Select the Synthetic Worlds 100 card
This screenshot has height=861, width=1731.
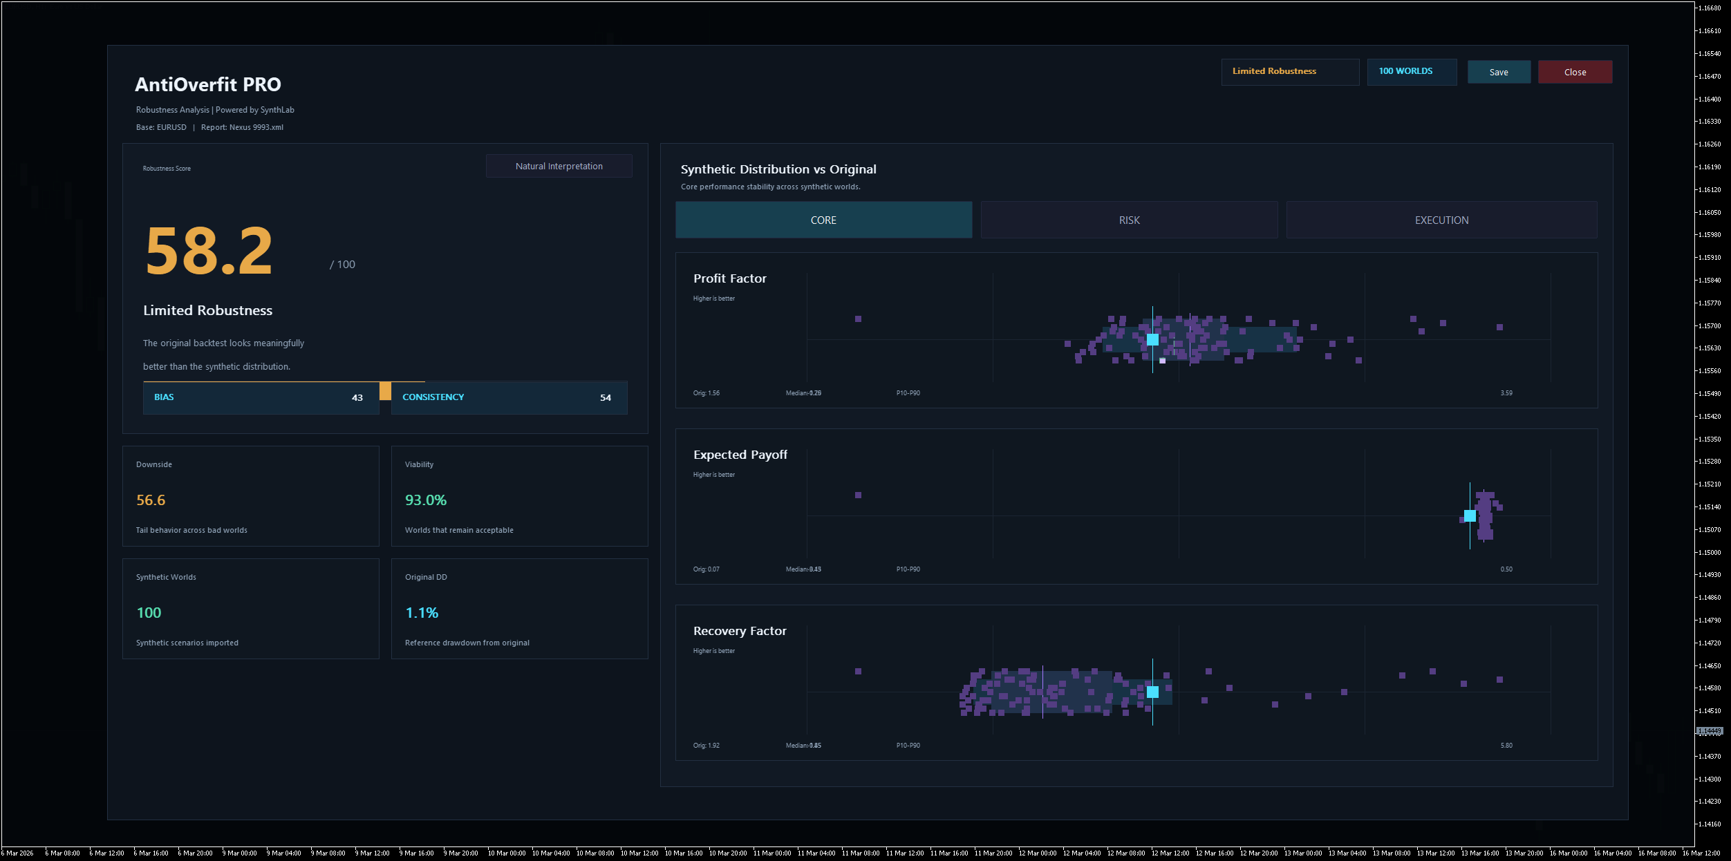click(250, 609)
